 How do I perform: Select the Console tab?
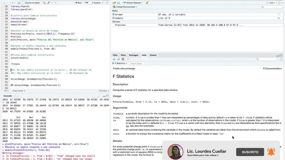click(8, 96)
